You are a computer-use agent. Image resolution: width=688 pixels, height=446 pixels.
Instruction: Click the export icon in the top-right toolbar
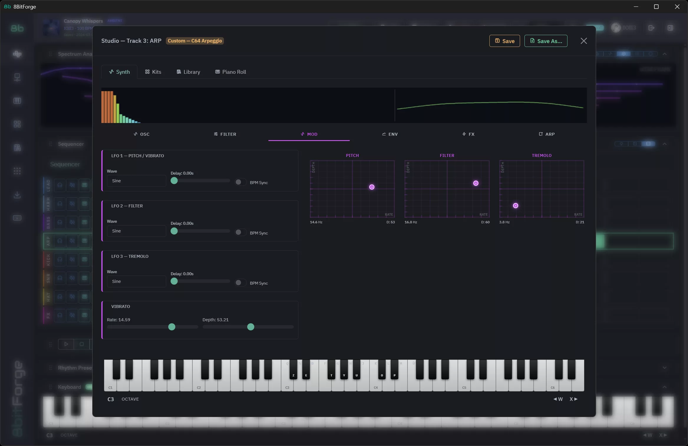(x=651, y=28)
